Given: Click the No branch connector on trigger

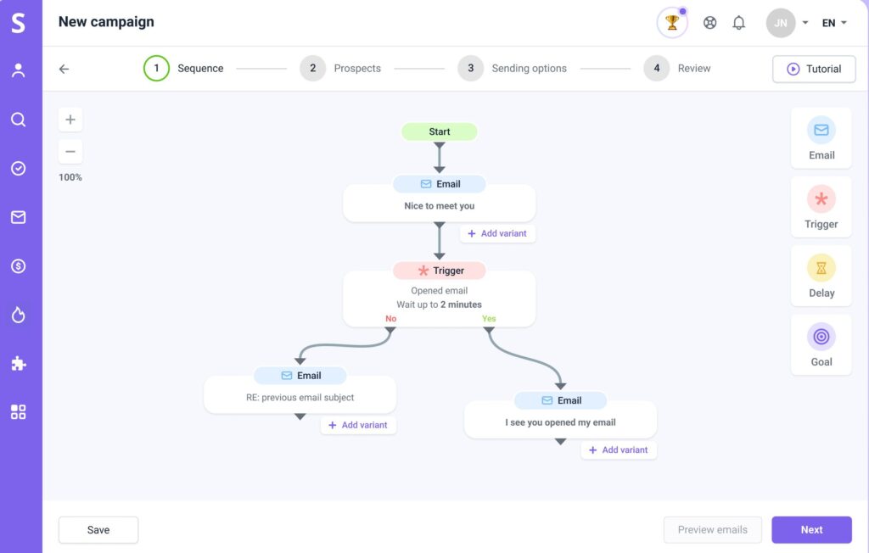Looking at the screenshot, I should [390, 330].
